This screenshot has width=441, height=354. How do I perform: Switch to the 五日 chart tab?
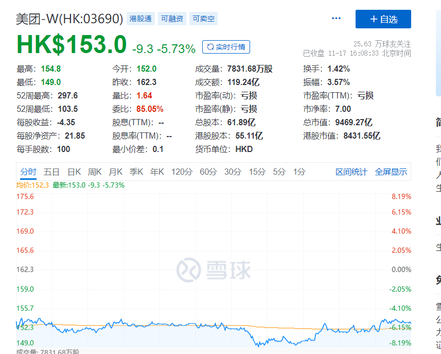click(51, 172)
